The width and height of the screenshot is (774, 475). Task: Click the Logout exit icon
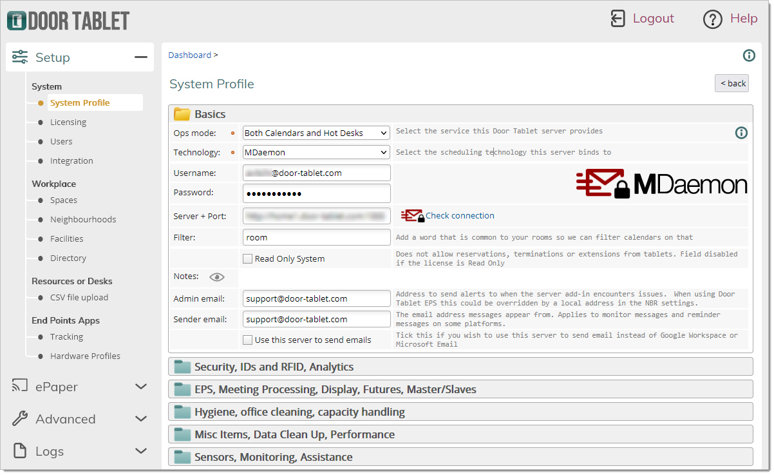[618, 19]
